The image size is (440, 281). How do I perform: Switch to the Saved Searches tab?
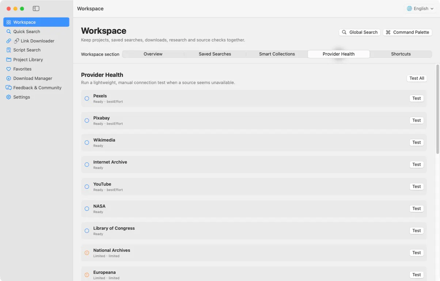click(215, 54)
